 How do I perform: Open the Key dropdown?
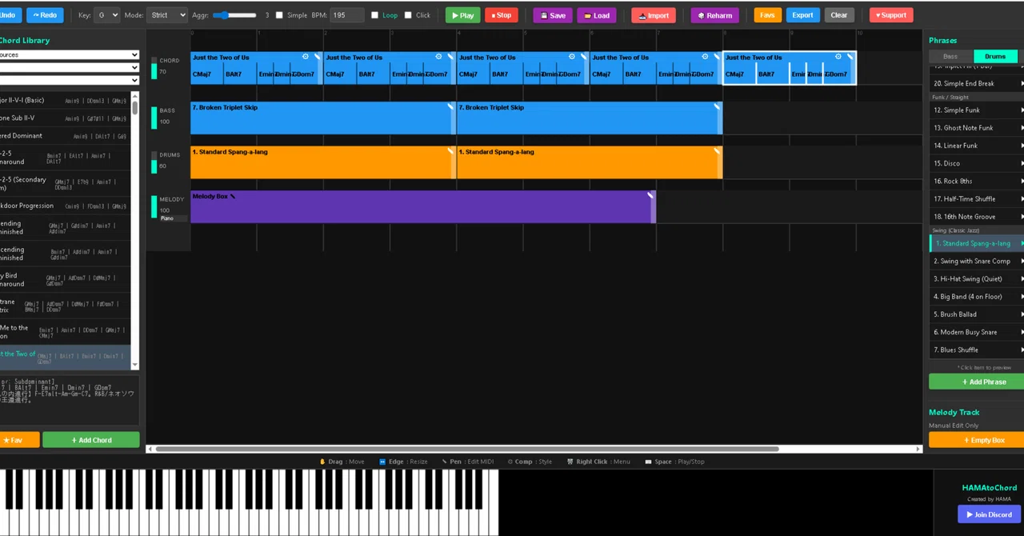pos(106,15)
